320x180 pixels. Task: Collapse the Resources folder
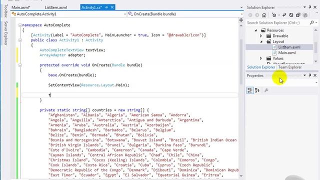(x=255, y=30)
